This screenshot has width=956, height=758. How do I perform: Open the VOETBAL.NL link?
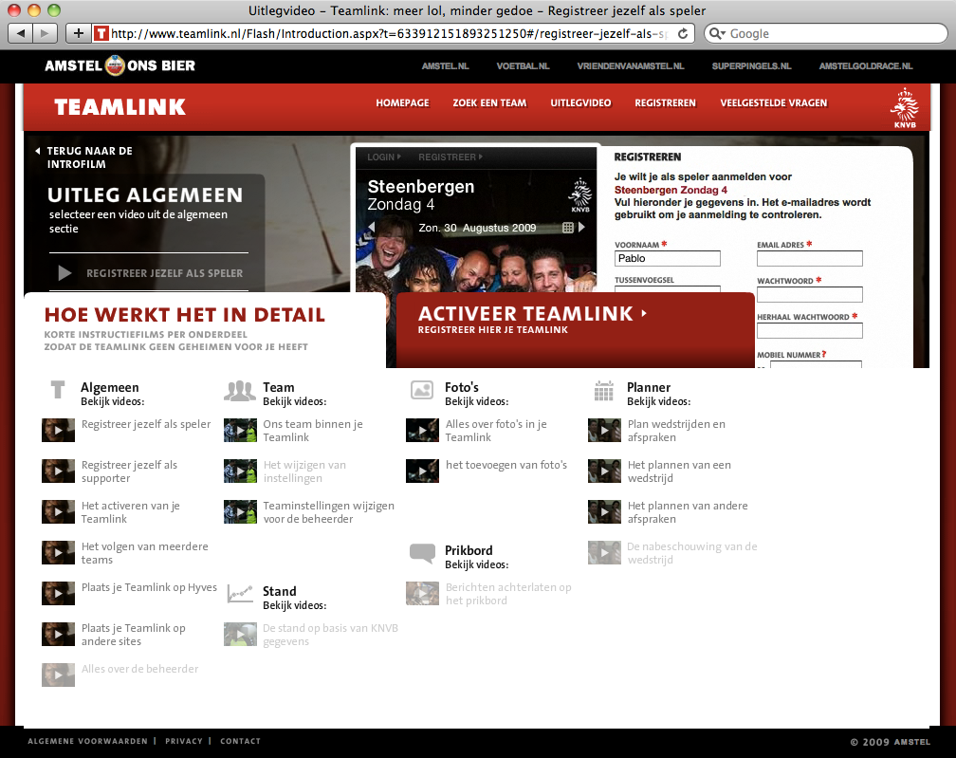pos(523,65)
